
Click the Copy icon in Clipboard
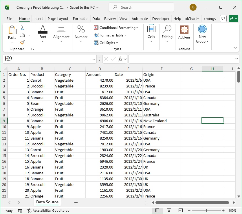[22, 35]
